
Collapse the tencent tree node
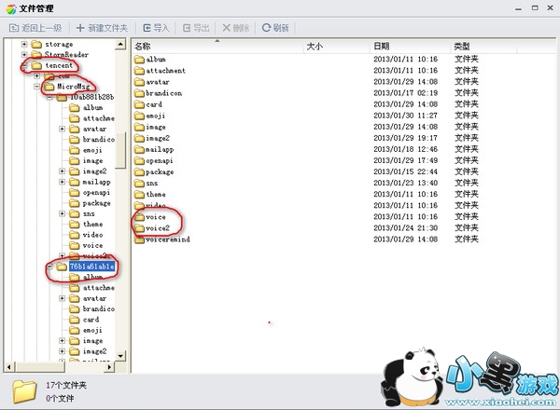(24, 65)
